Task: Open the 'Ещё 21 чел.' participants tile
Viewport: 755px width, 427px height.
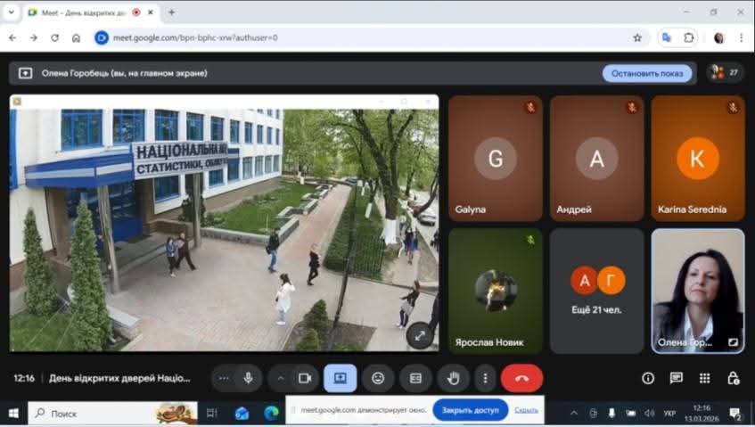Action: pyautogui.click(x=596, y=291)
